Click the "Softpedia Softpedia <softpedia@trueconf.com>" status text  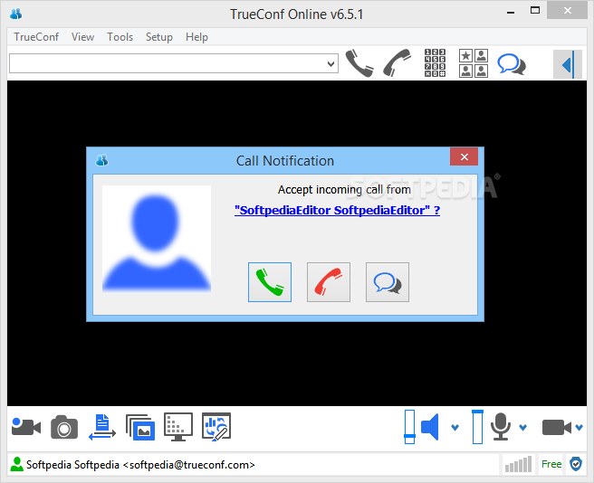coord(140,464)
